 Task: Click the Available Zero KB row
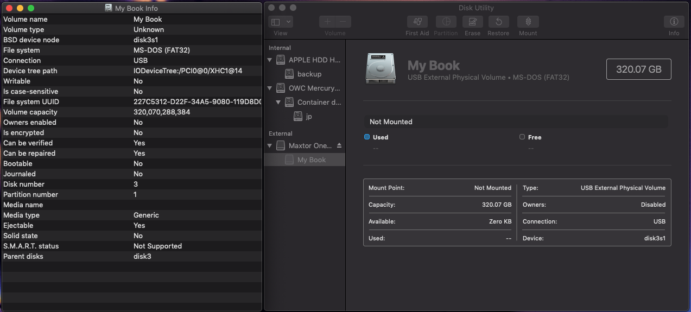[440, 221]
